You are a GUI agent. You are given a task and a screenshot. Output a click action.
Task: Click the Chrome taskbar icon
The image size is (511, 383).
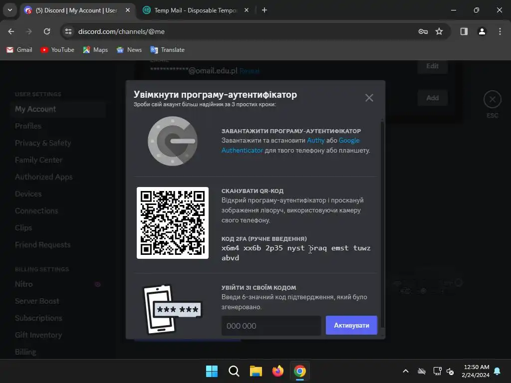300,371
